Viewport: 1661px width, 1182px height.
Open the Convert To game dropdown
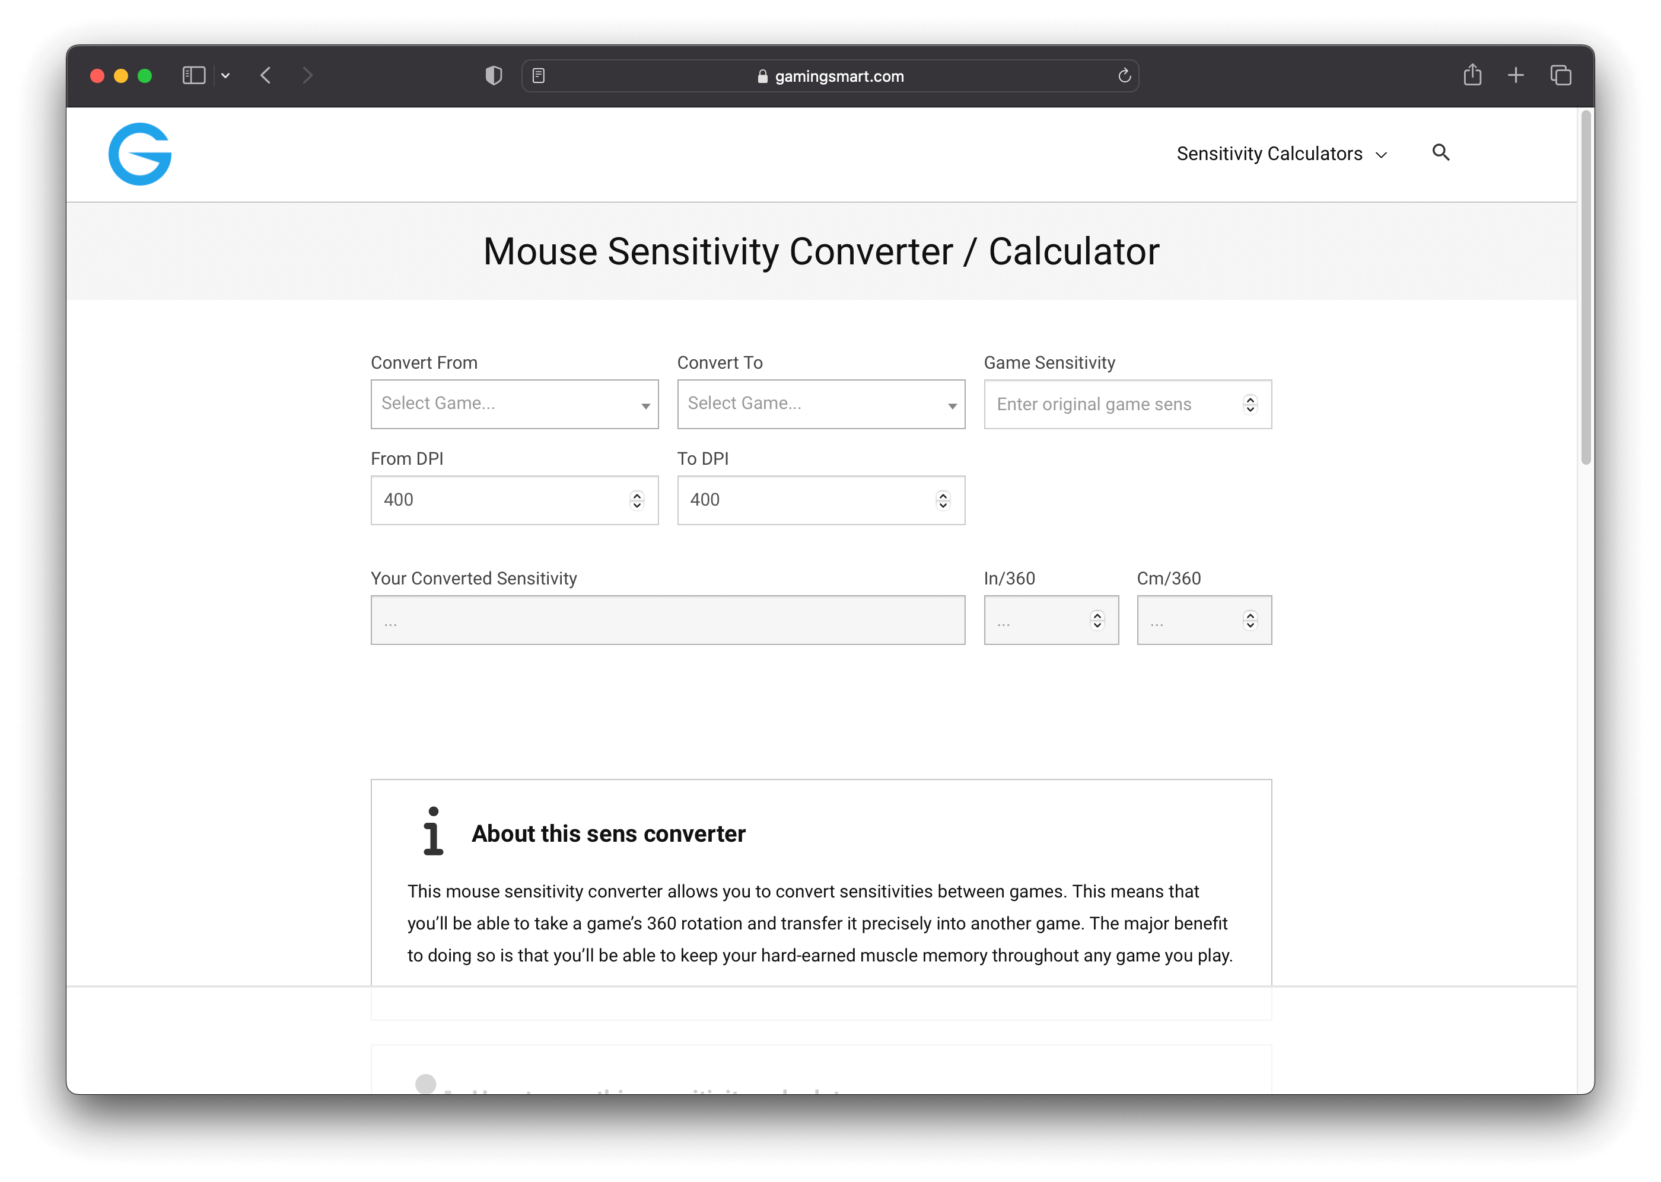pyautogui.click(x=820, y=404)
